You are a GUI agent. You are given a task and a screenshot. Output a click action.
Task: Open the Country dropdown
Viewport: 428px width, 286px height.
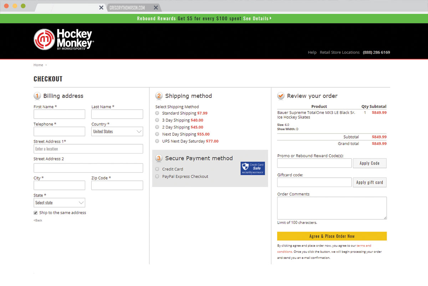(117, 131)
